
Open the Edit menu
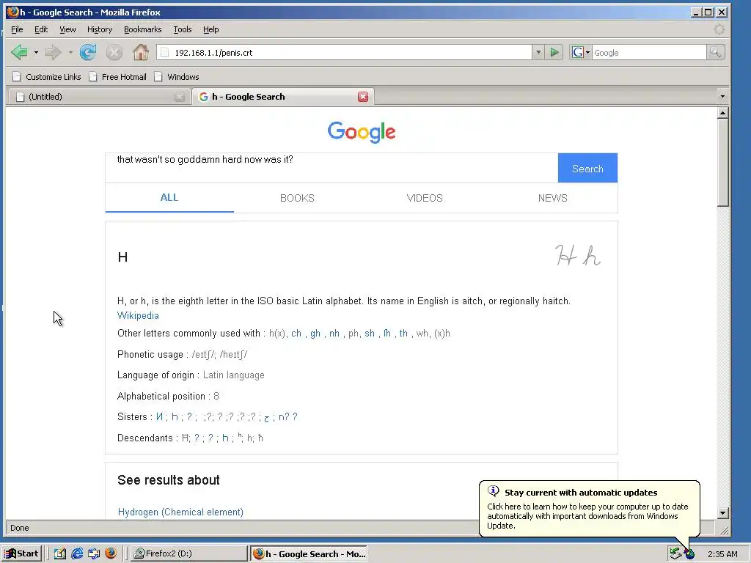point(41,29)
